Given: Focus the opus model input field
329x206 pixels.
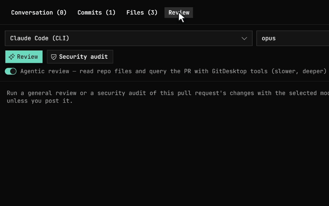Looking at the screenshot, I should (293, 38).
